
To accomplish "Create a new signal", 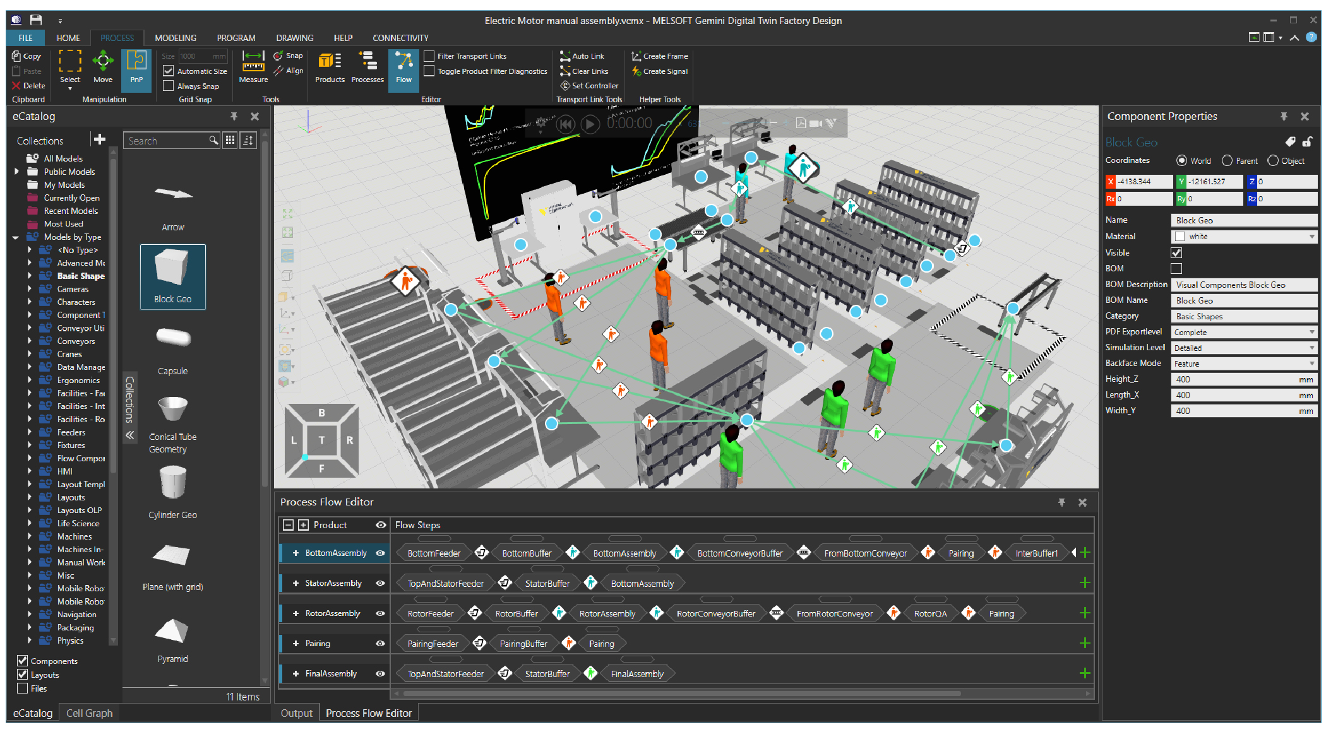I will pyautogui.click(x=660, y=71).
